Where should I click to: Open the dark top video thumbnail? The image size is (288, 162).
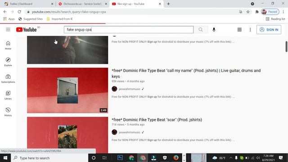point(67,50)
